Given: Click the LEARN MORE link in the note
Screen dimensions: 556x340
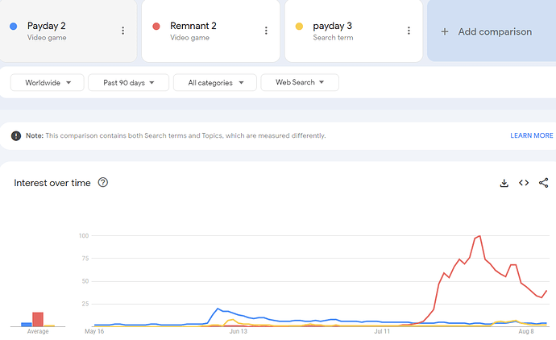Looking at the screenshot, I should pyautogui.click(x=532, y=135).
